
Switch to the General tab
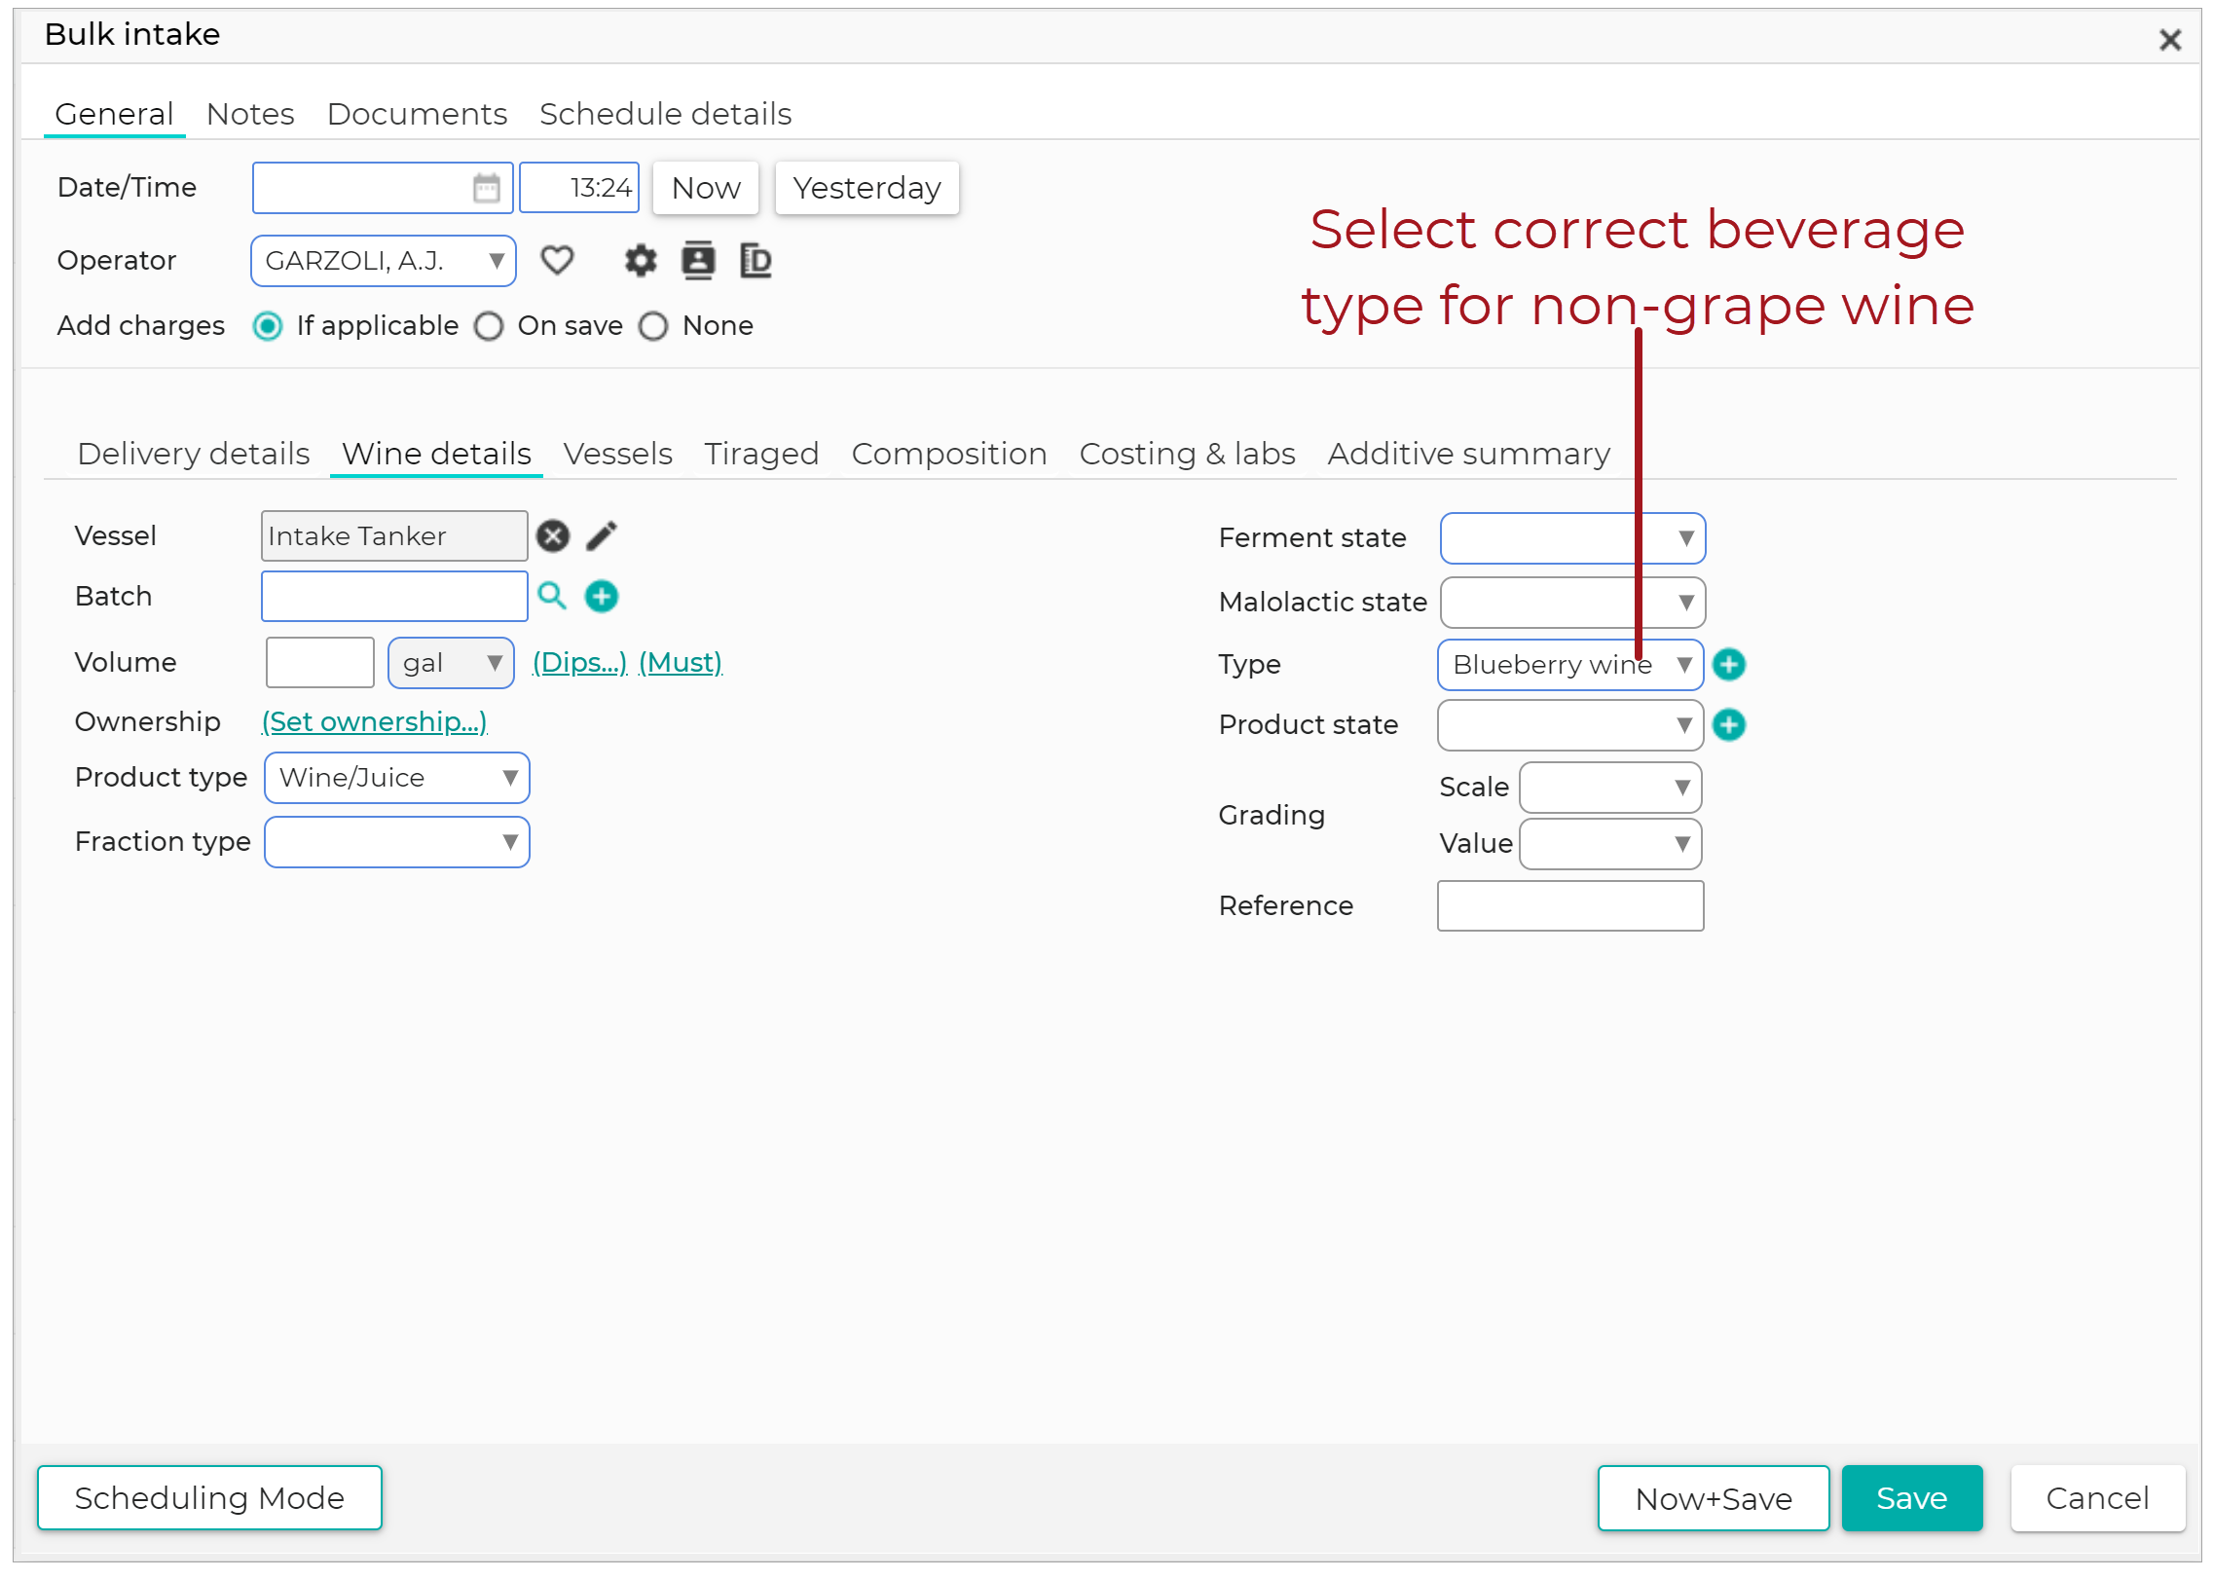(114, 114)
